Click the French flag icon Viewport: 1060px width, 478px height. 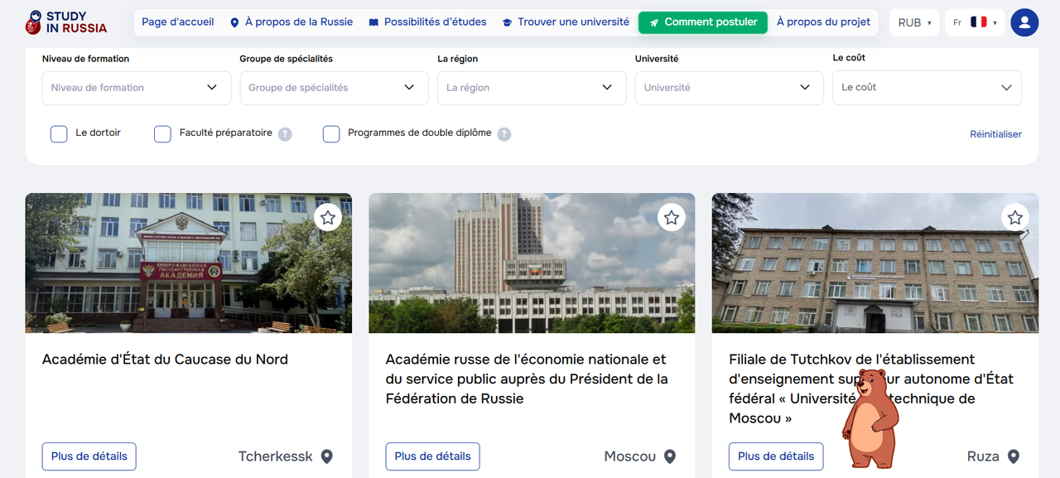coord(979,22)
